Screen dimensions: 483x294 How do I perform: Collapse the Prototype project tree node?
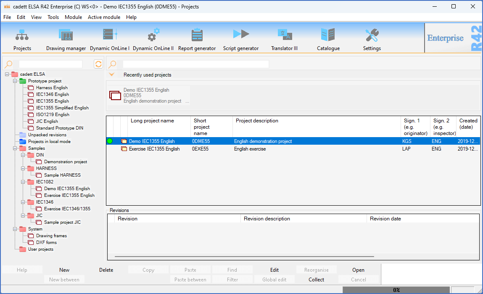point(15,81)
